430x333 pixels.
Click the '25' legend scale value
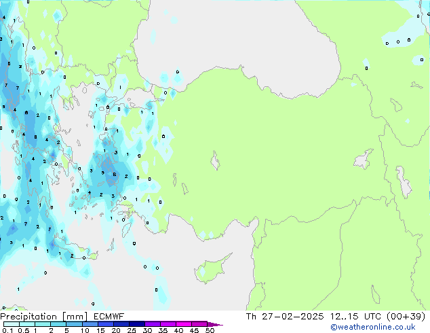click(x=132, y=330)
